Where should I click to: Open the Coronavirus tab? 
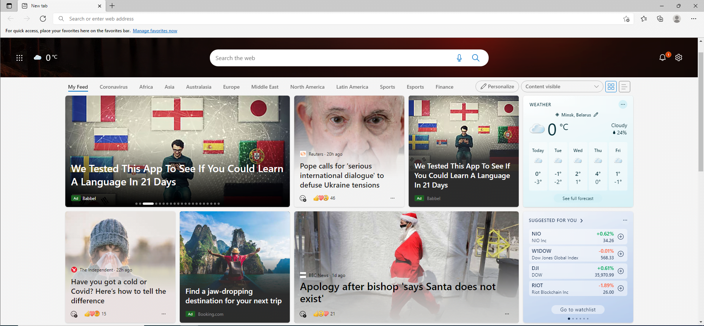[114, 87]
